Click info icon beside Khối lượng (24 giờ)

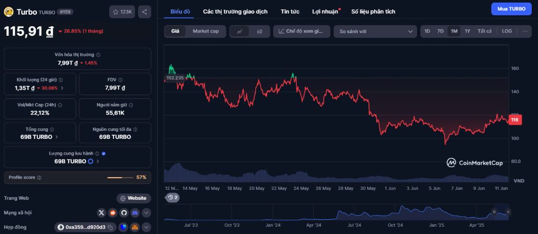61,80
